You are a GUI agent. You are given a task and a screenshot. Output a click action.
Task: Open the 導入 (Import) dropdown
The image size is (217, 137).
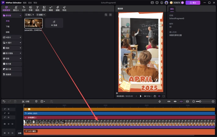pyautogui.click(x=29, y=15)
